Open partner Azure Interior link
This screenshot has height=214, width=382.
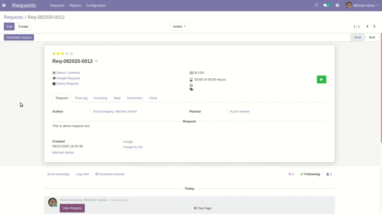(x=240, y=111)
